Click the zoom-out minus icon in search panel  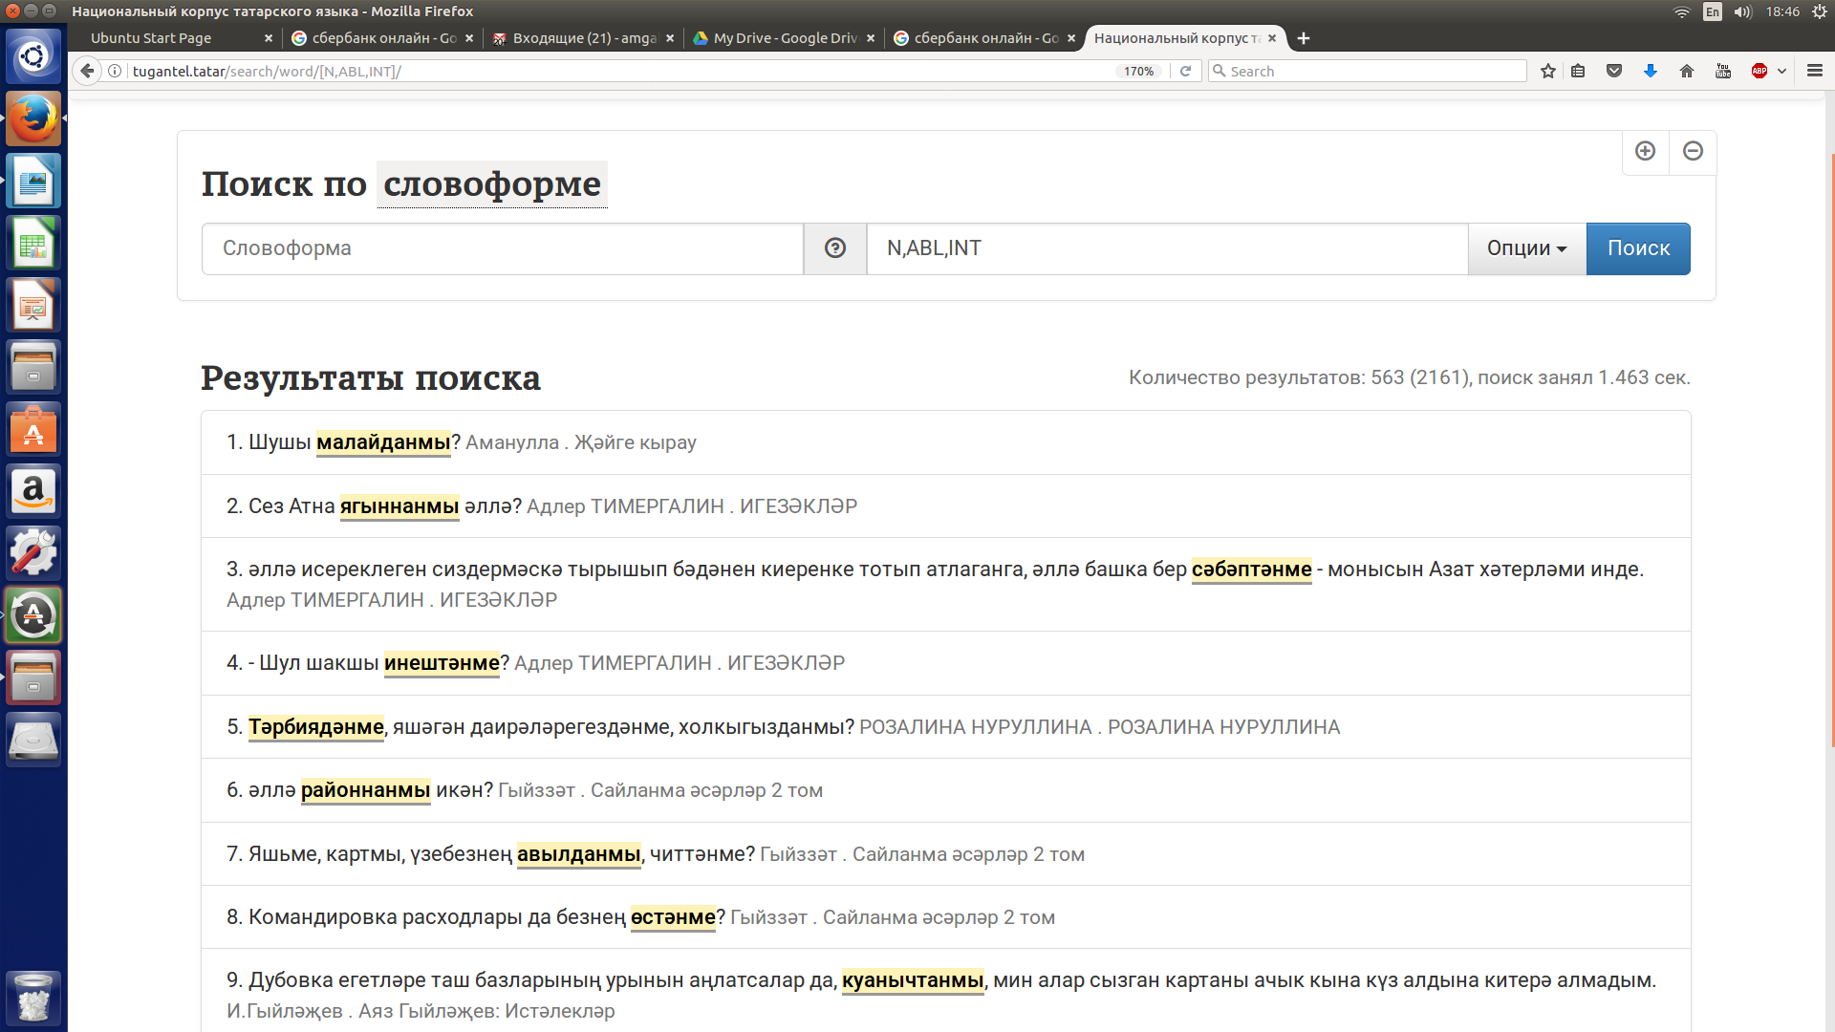1693,151
